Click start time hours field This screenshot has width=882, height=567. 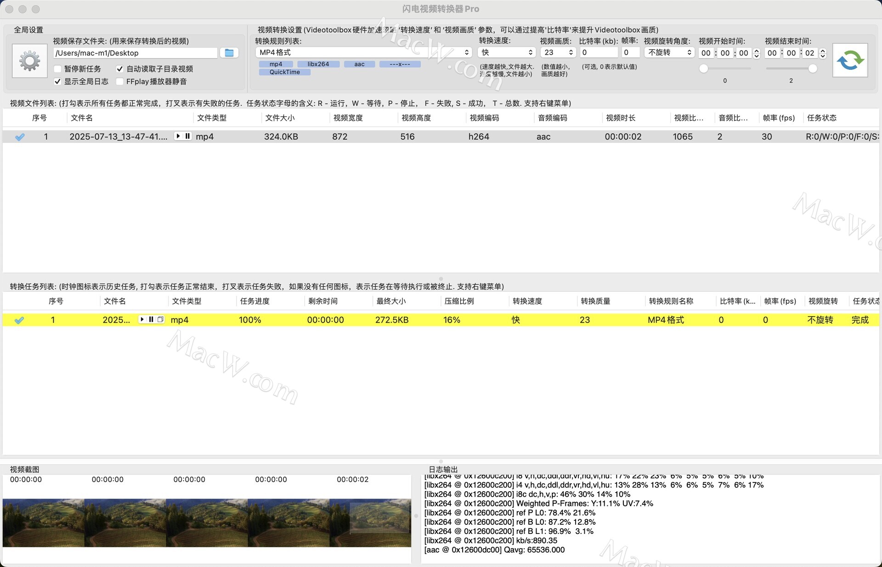tap(706, 53)
